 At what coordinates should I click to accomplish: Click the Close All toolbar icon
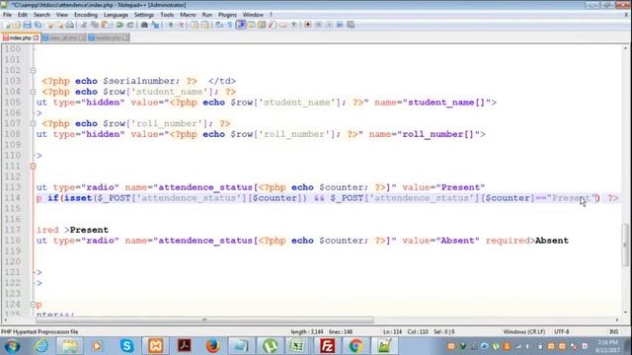coord(60,25)
